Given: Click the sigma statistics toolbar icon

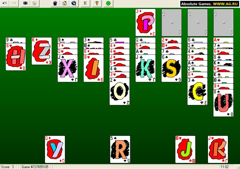Looking at the screenshot, I should [x=85, y=3].
